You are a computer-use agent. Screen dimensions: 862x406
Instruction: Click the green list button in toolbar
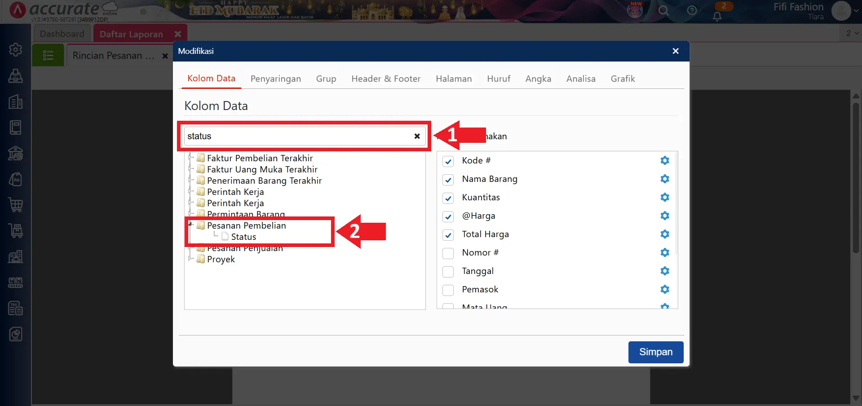[x=48, y=56]
